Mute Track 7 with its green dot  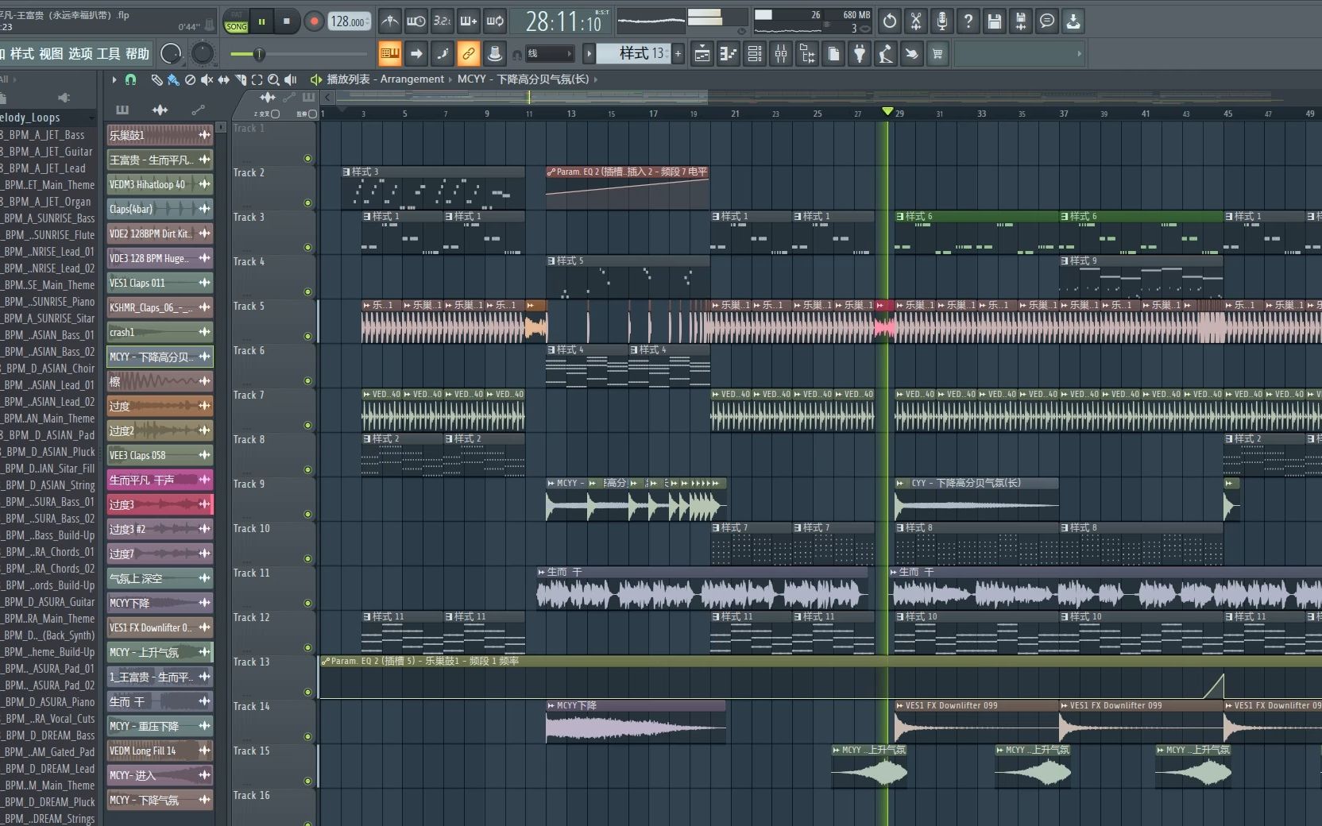click(307, 425)
